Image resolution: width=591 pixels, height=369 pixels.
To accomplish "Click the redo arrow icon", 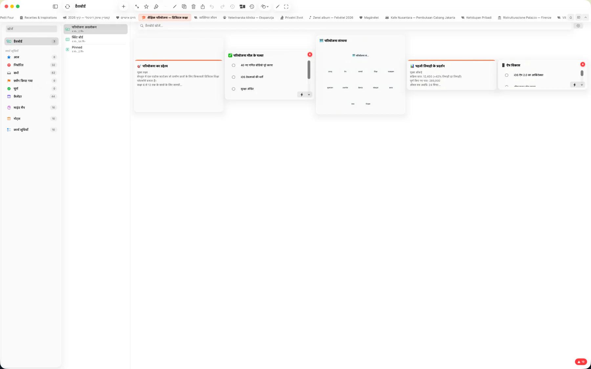I will pyautogui.click(x=222, y=7).
